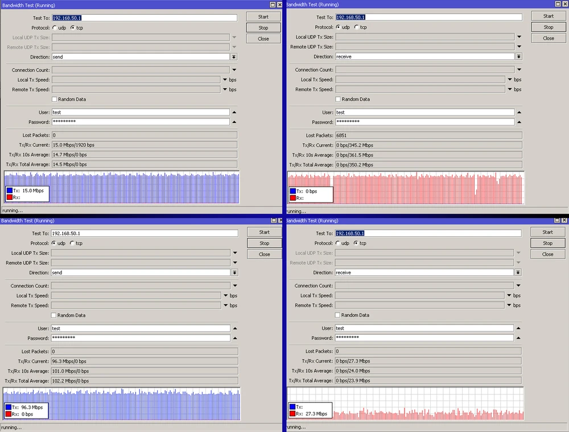
Task: Expand Local UDP Tx Size in the UDP send test
Action: 234,253
